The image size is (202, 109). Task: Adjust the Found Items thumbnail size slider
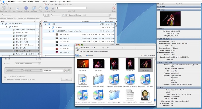(x=87, y=55)
